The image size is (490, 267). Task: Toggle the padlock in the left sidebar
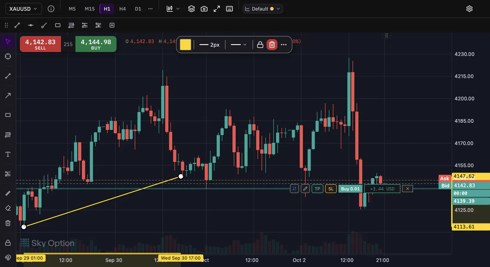tap(8, 243)
